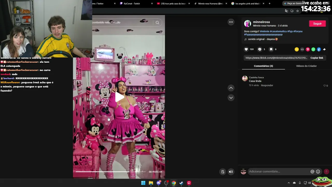Close the los angeles pink and black tab

264,4
